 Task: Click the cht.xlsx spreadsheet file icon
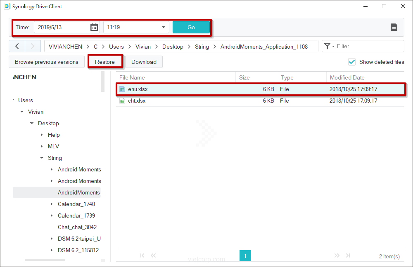click(x=122, y=101)
